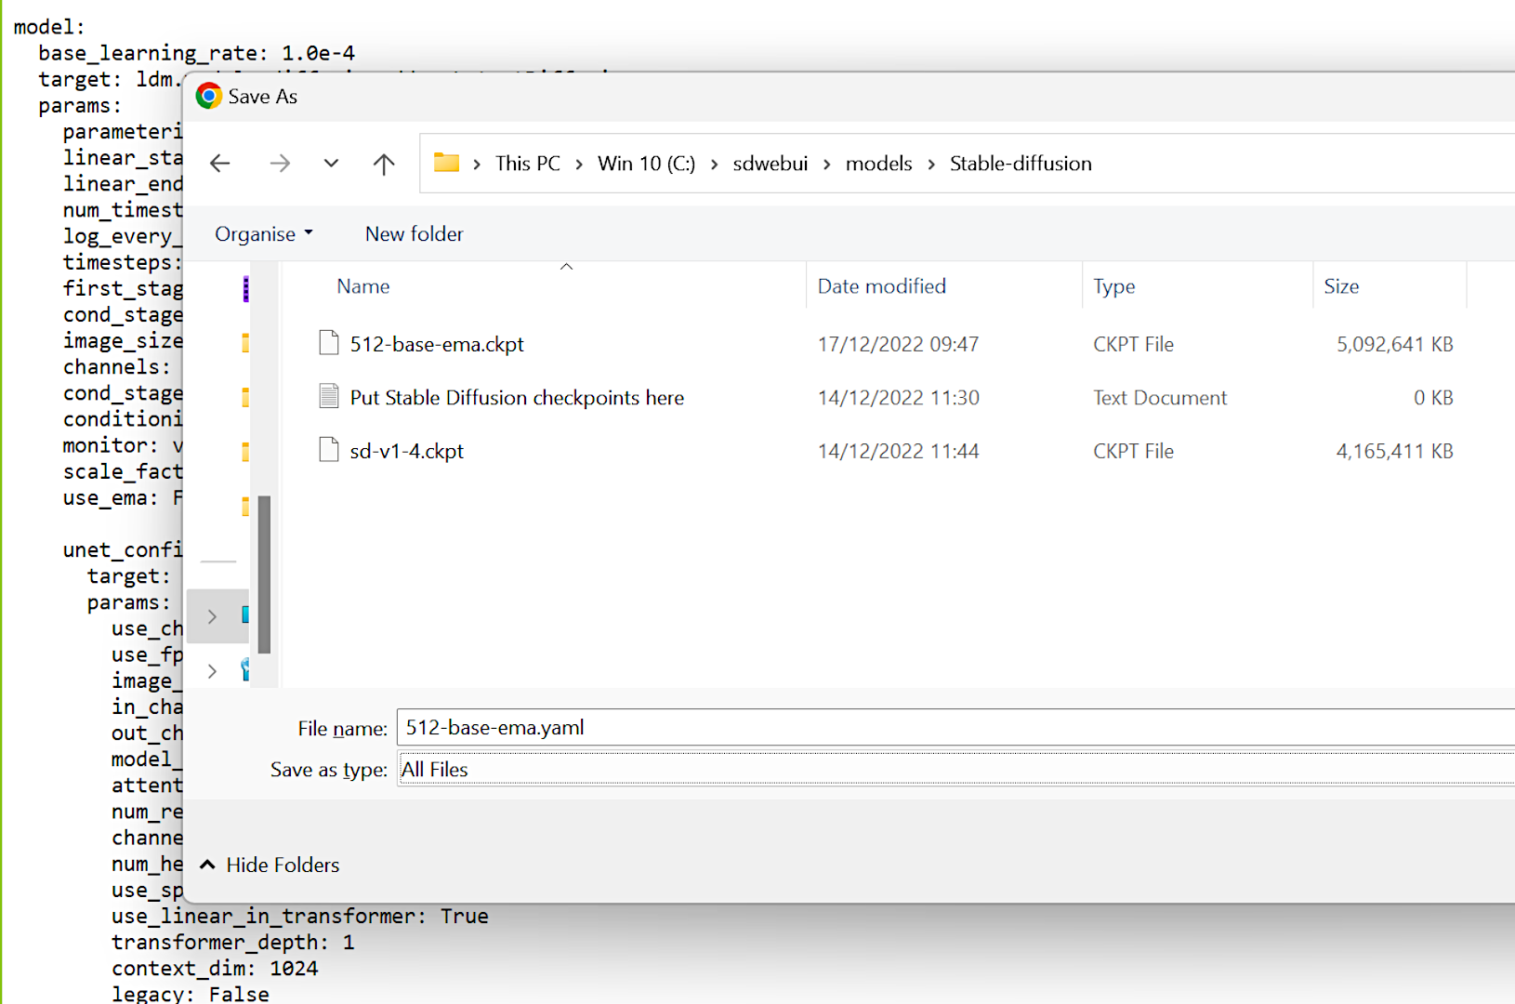The height and width of the screenshot is (1004, 1515).
Task: Sort by Date modified column header
Action: [882, 286]
